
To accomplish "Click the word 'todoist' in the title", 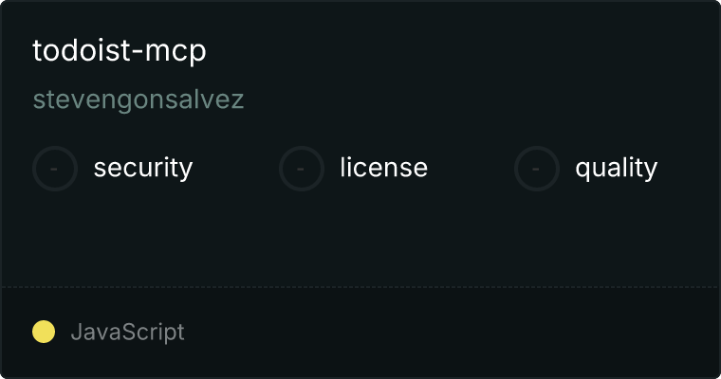I will [x=82, y=50].
